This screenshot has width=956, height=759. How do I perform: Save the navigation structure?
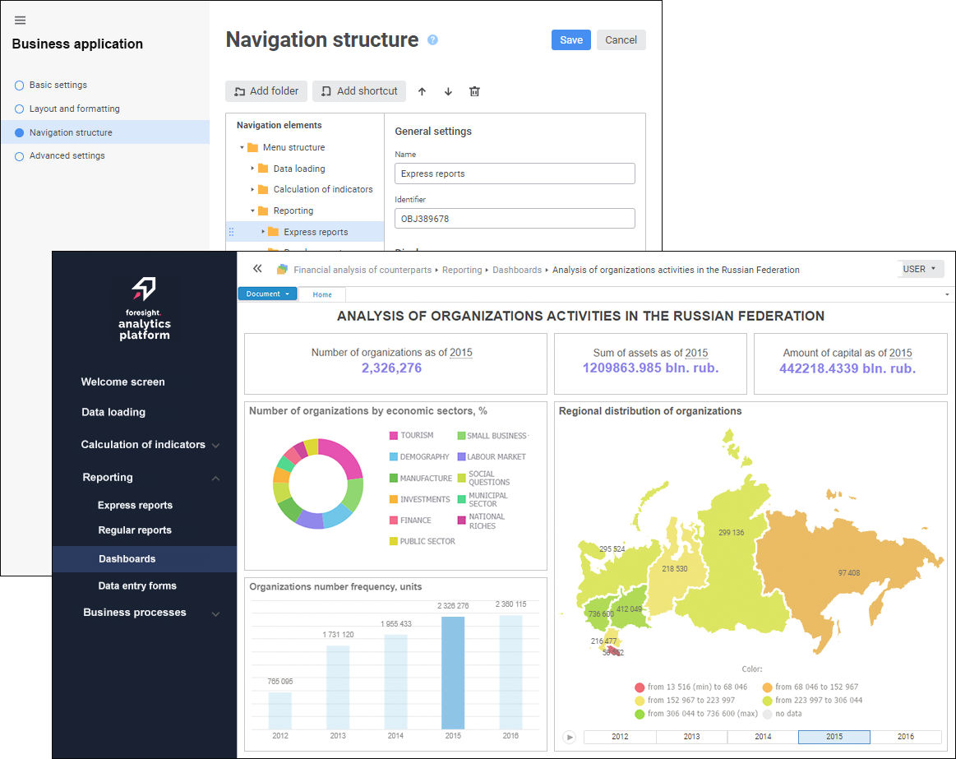(571, 39)
